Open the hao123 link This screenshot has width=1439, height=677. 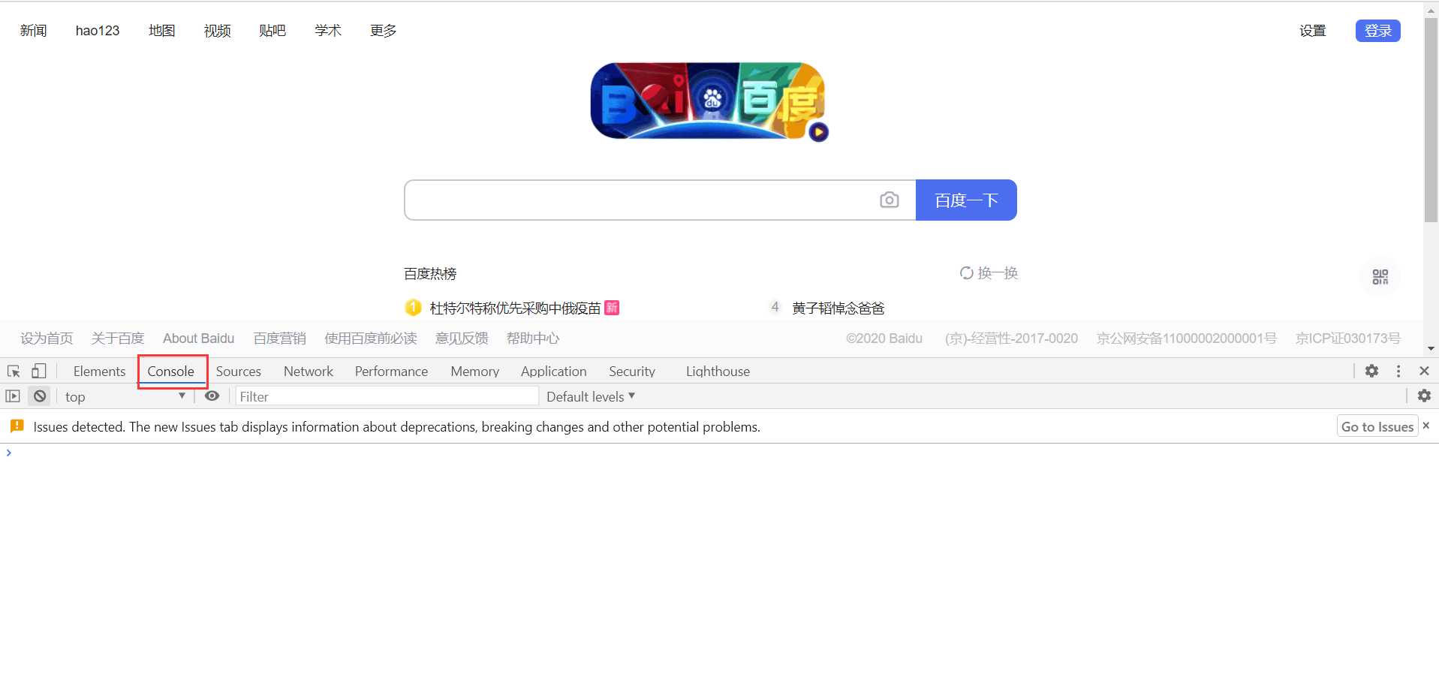coord(98,31)
